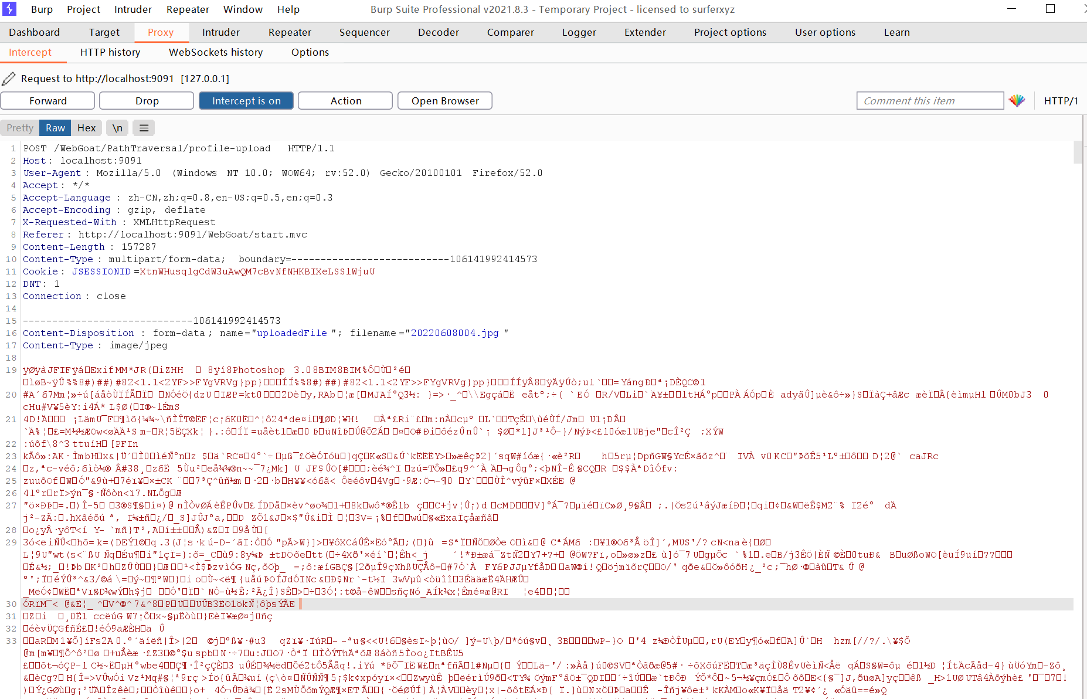Screen dimensions: 1087x699
Task: Click the pencil edit icon beside the request target
Action: click(x=9, y=79)
